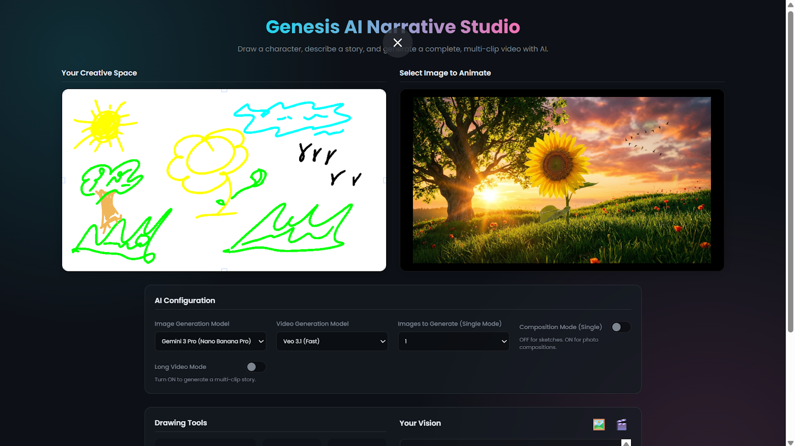Click the top-center resize handle of the canvas

pos(224,90)
